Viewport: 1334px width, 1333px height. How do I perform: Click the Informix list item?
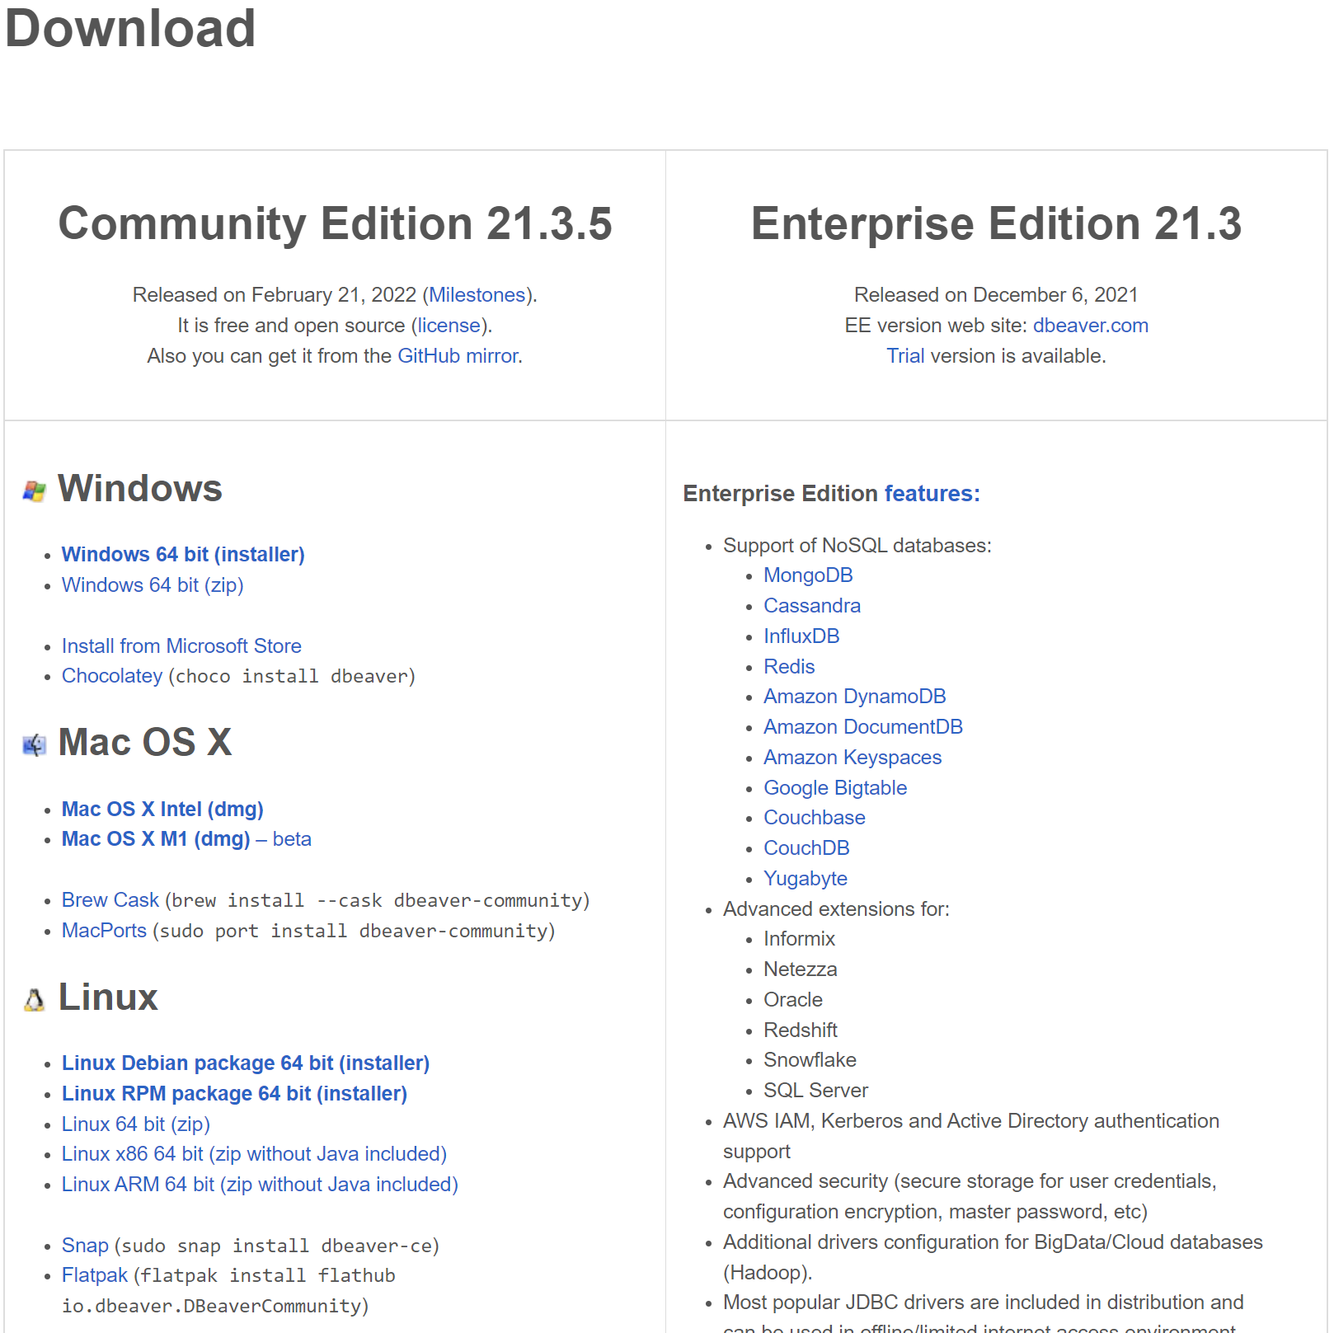[799, 939]
